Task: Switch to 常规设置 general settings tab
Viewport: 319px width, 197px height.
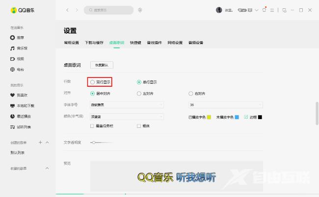Action: 71,43
